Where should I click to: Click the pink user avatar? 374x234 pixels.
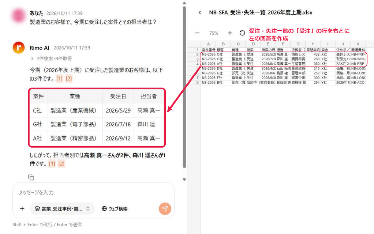[18, 15]
